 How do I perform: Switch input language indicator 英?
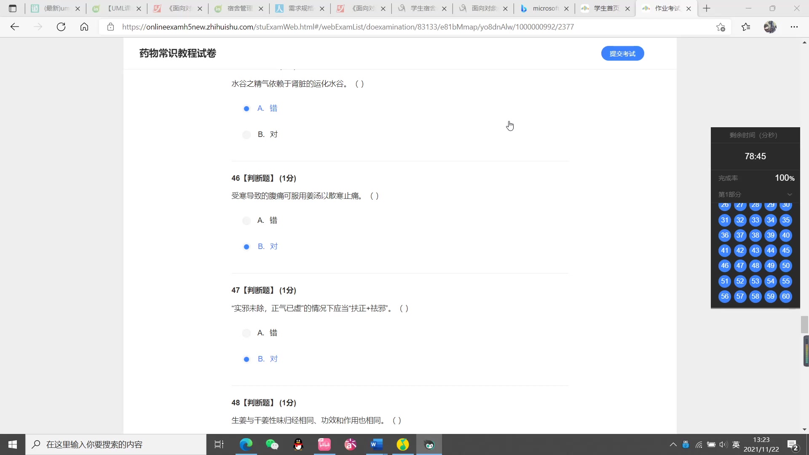[x=736, y=445]
